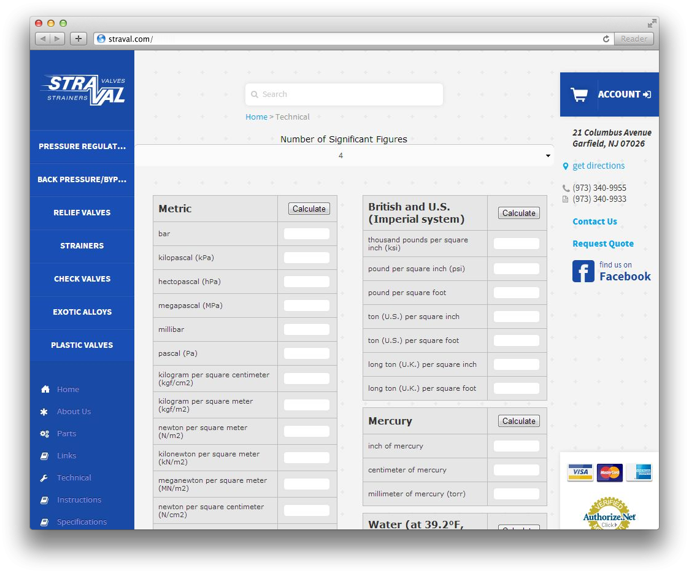The height and width of the screenshot is (573, 689).
Task: Click the Search box at top
Action: pyautogui.click(x=344, y=94)
